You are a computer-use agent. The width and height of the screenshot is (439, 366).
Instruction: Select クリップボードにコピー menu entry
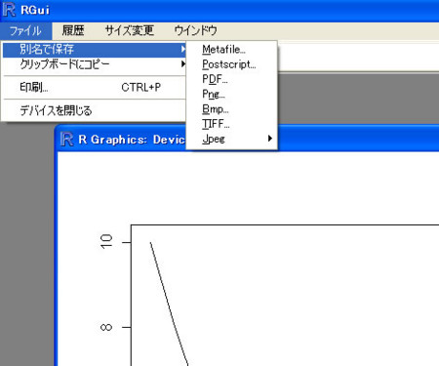pyautogui.click(x=95, y=64)
